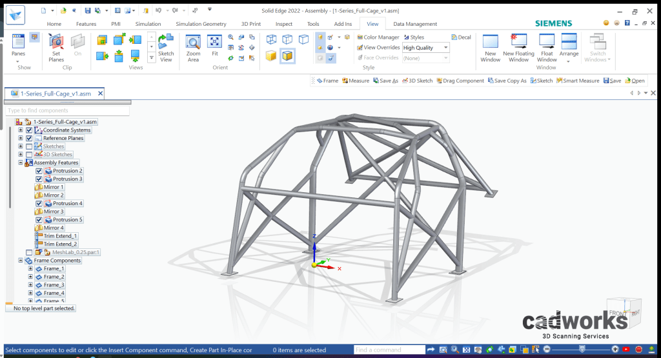This screenshot has width=661, height=358.
Task: Open the Data Management tab
Action: 415,24
